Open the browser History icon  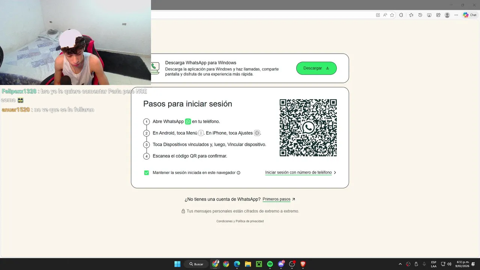(420, 15)
